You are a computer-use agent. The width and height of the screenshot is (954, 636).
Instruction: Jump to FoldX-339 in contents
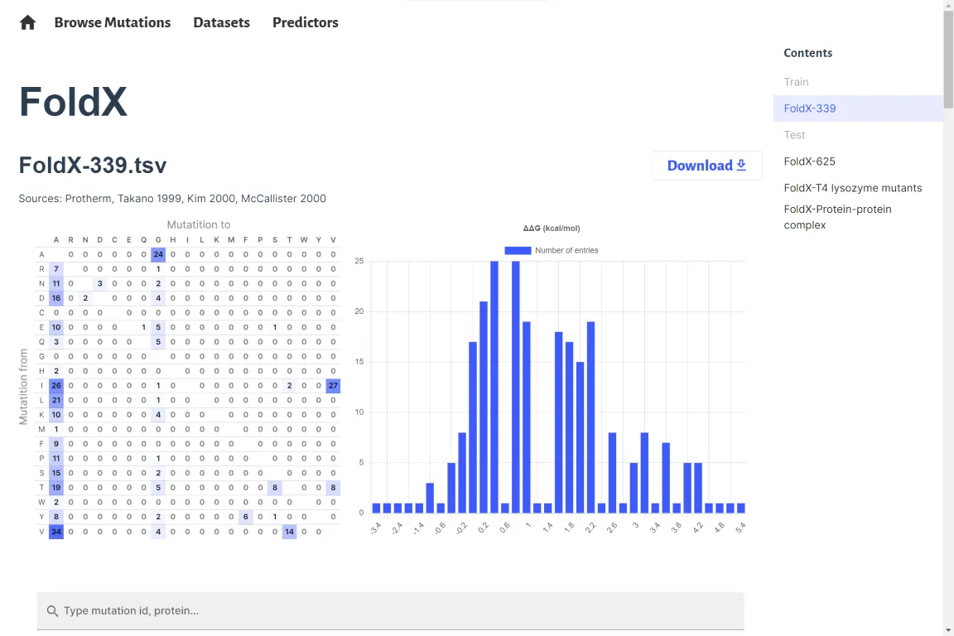coord(858,108)
